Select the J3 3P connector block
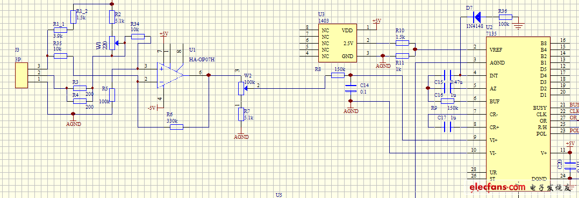Screen dimensions: 579x198 22,75
